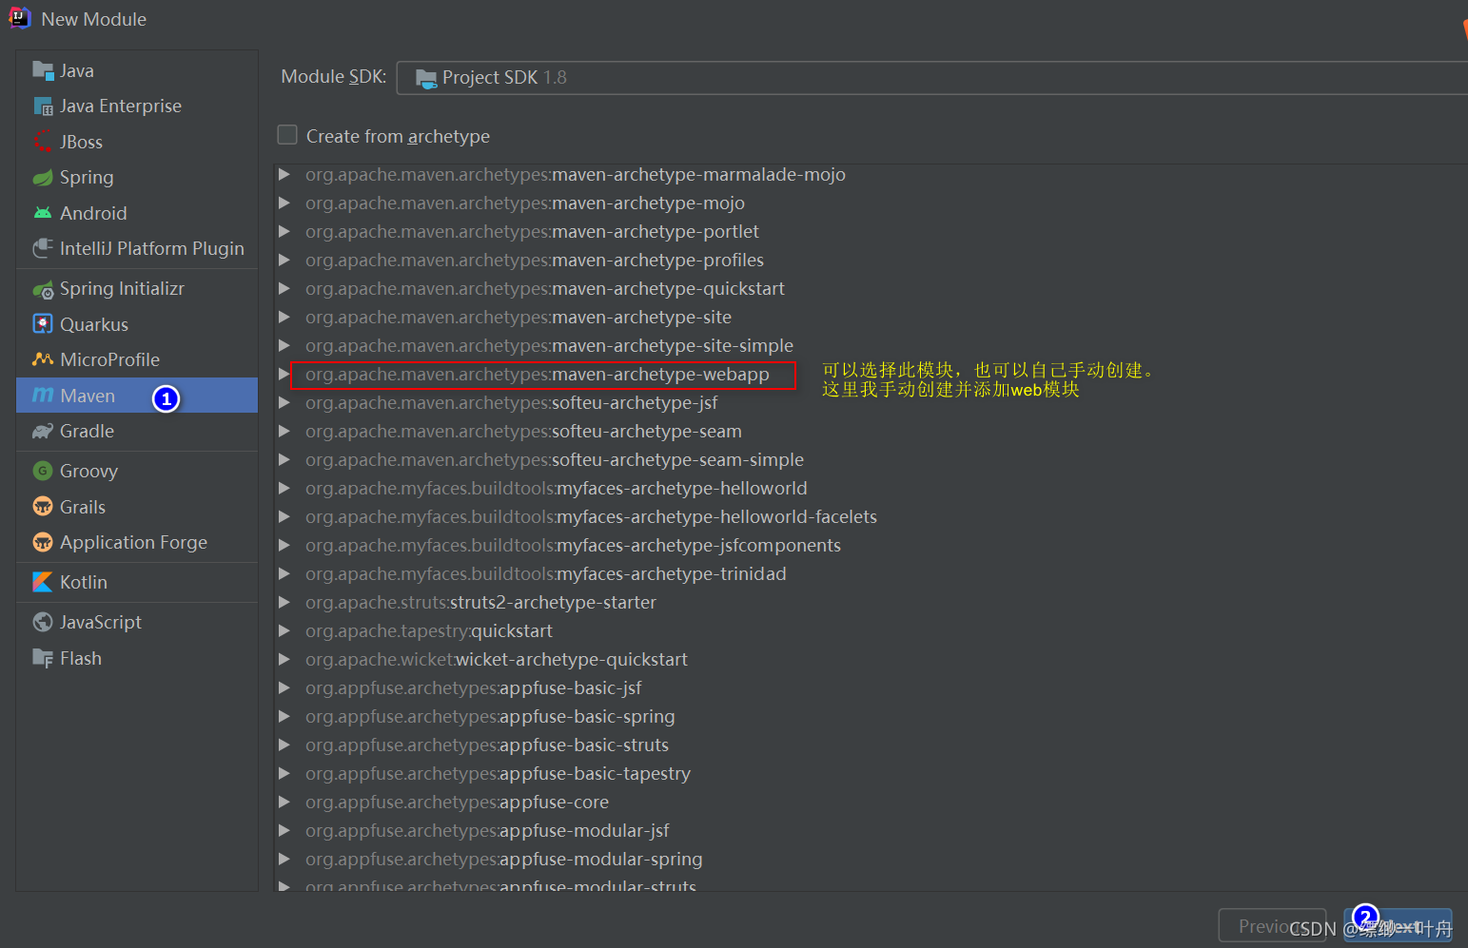Select the appfuse-core archetype
Image resolution: width=1468 pixels, height=948 pixels.
pyautogui.click(x=457, y=802)
